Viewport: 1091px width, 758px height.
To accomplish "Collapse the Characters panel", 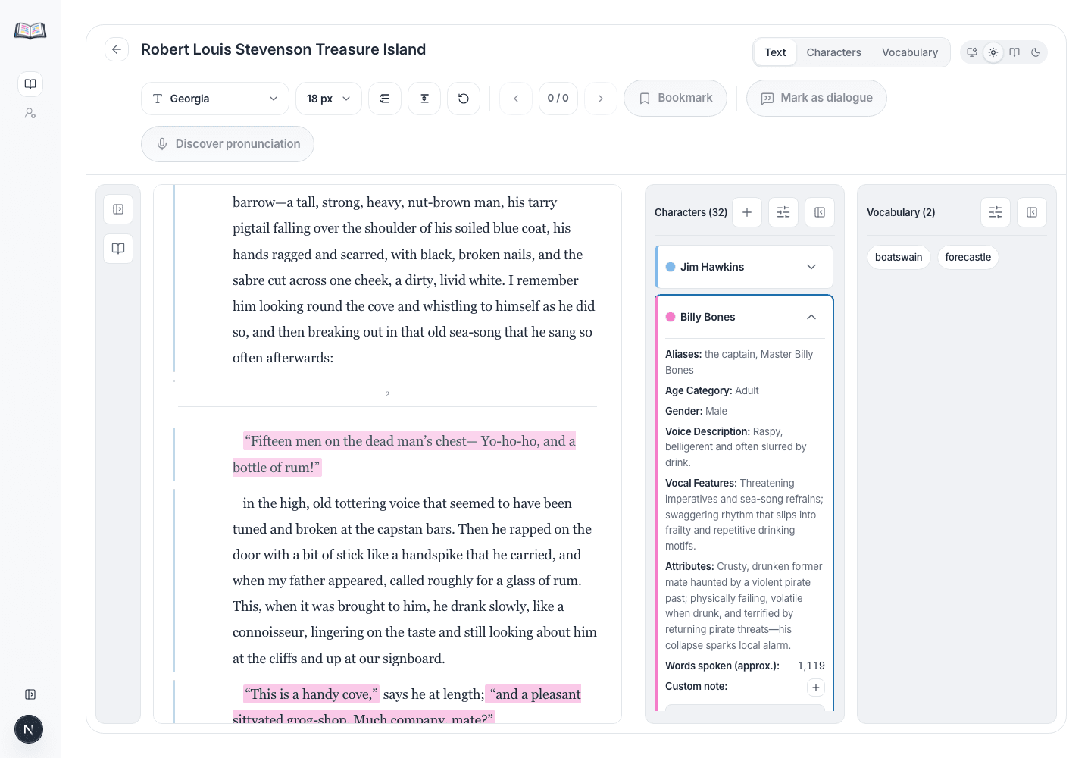I will tap(820, 212).
